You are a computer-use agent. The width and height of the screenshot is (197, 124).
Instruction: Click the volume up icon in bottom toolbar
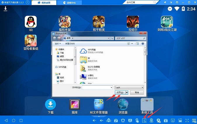click(x=101, y=121)
